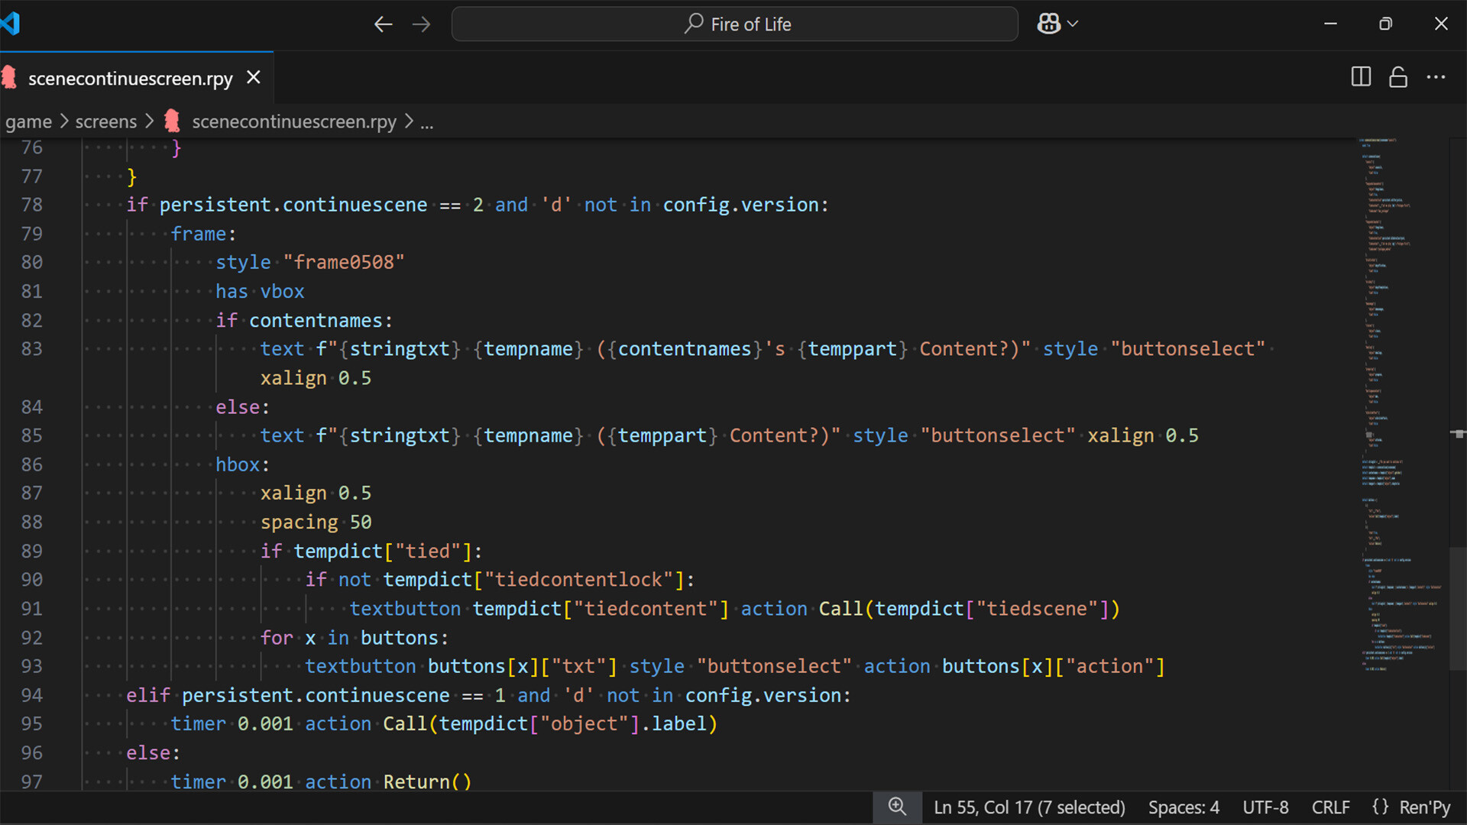Change indentation via Spaces: 4
1467x825 pixels.
click(x=1184, y=807)
